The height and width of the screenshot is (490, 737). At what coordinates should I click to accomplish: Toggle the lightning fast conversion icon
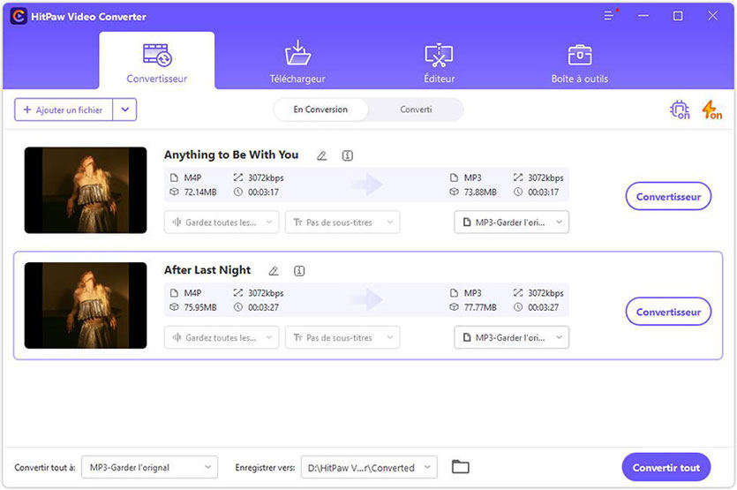pyautogui.click(x=711, y=110)
